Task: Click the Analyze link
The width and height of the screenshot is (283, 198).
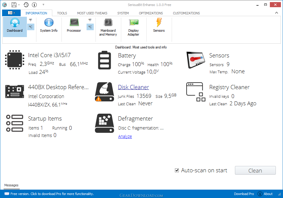Action: tap(125, 136)
